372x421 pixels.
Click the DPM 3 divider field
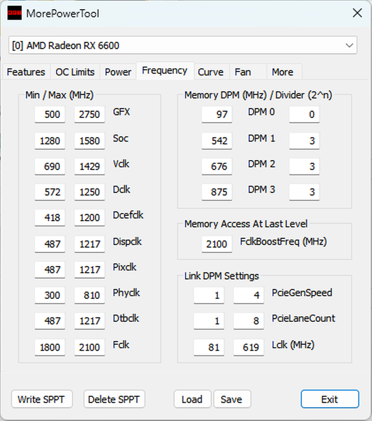tap(304, 192)
